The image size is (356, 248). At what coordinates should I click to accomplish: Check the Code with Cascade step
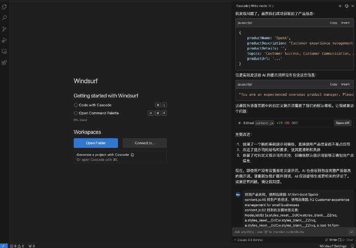click(x=76, y=105)
